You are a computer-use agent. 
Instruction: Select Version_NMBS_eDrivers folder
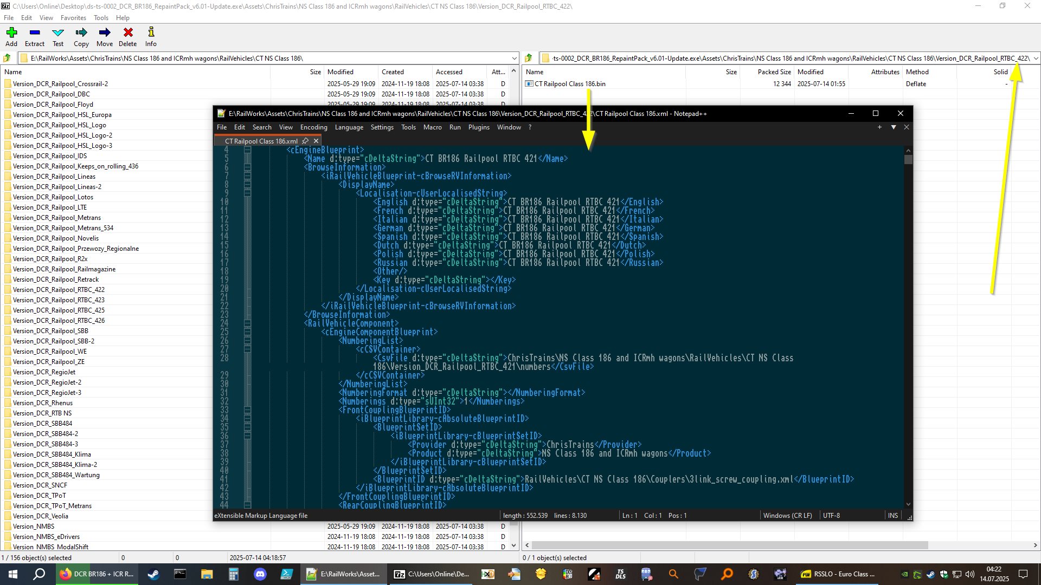point(46,537)
